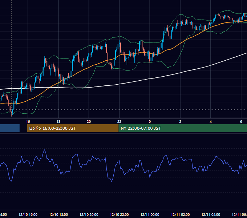
Task: Select the NY 22:00-07:00 JST session band
Action: tap(183, 128)
